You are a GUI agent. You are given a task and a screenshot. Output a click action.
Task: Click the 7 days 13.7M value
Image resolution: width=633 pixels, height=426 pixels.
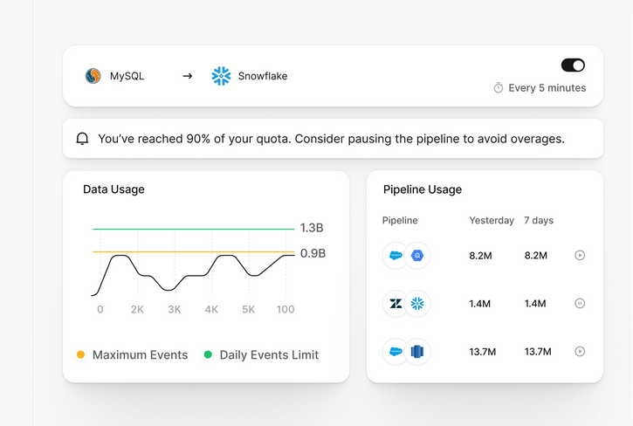tap(538, 352)
